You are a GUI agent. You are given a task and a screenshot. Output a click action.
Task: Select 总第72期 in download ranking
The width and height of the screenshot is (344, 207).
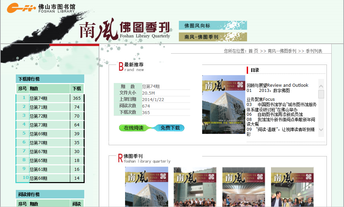[x=38, y=116]
